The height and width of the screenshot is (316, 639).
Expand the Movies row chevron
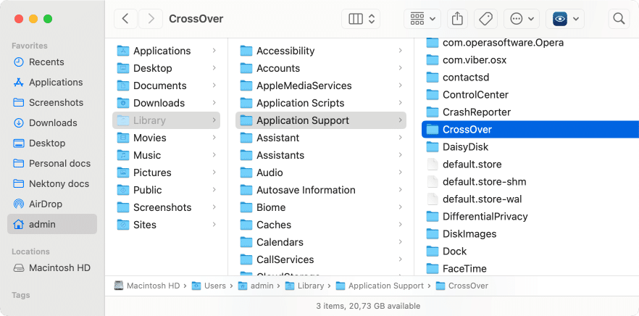214,138
